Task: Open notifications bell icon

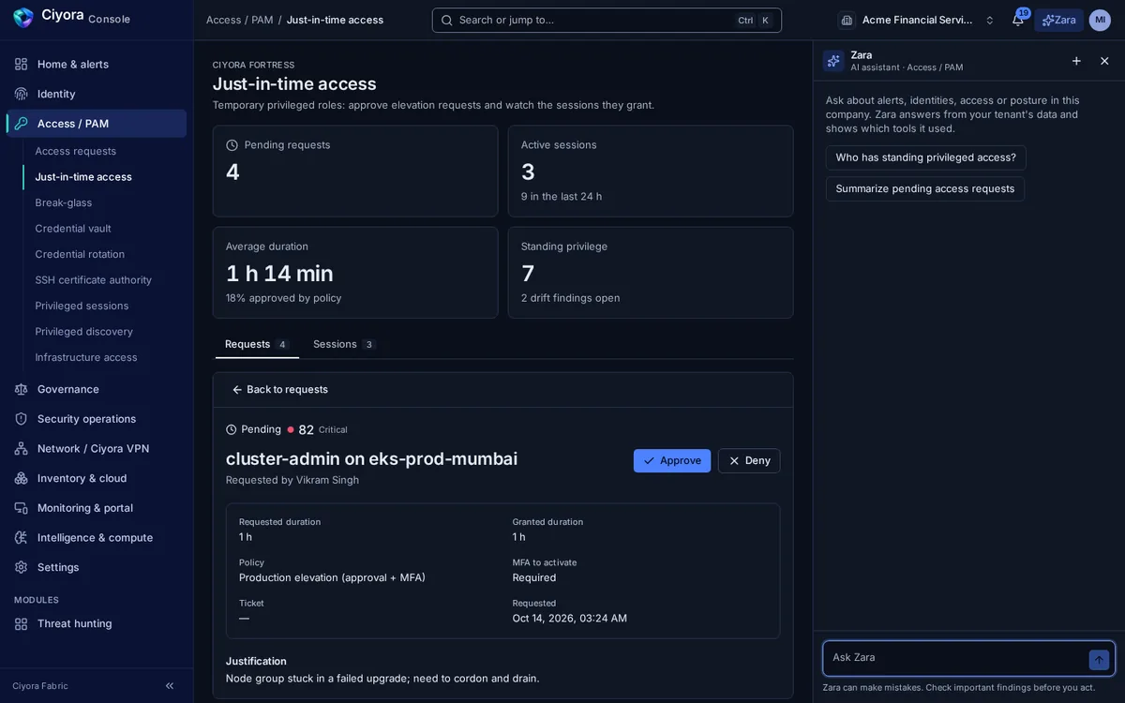Action: click(x=1018, y=20)
